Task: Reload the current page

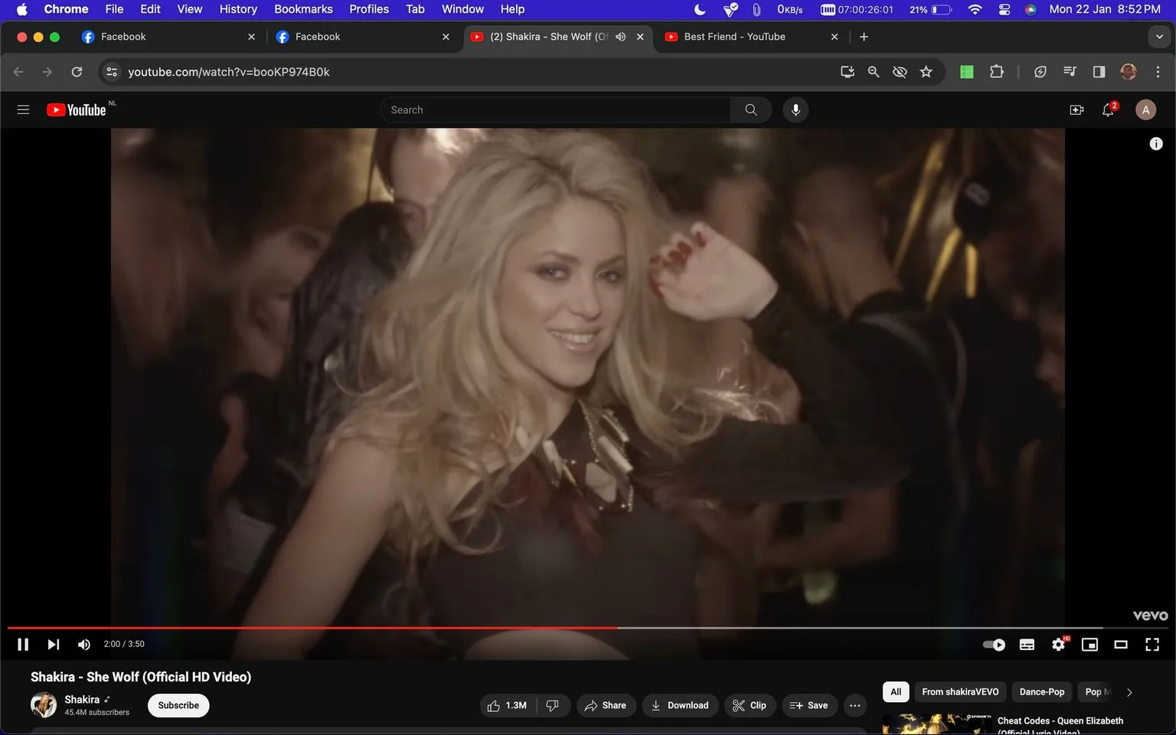Action: point(77,72)
